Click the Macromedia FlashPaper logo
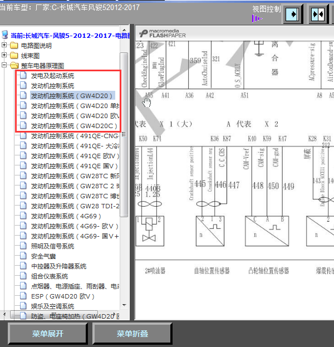 pyautogui.click(x=163, y=33)
